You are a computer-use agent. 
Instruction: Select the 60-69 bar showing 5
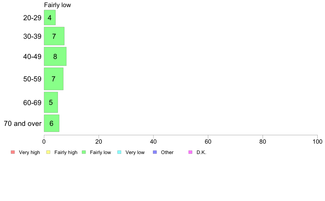pyautogui.click(x=51, y=102)
